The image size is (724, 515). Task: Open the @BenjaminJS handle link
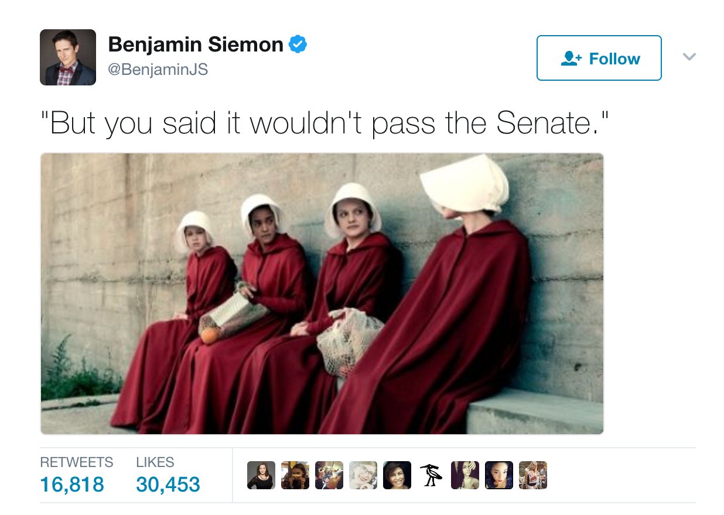[x=158, y=70]
